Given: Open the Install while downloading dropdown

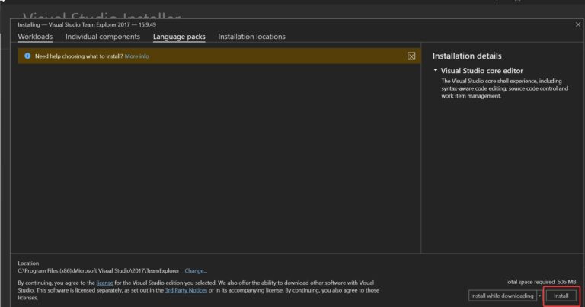Looking at the screenshot, I should click(x=502, y=296).
